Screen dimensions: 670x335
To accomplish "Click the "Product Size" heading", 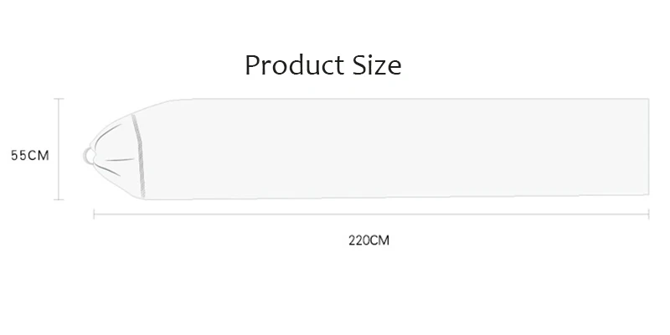I will [x=323, y=65].
